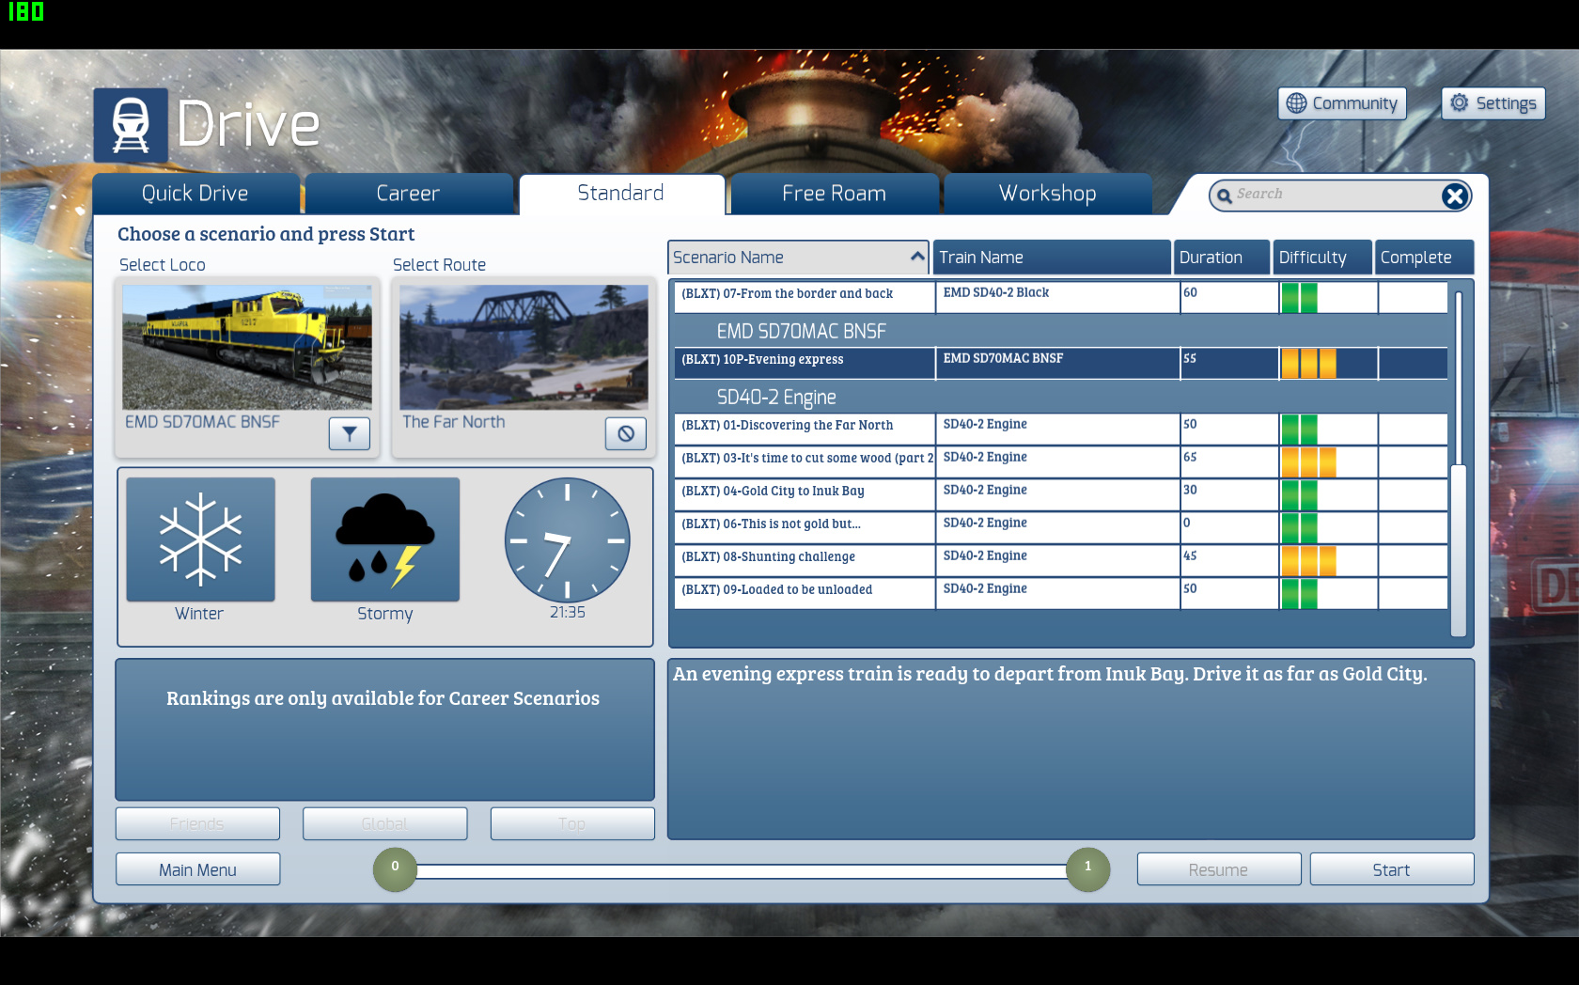Open the Free Roam tab
The width and height of the screenshot is (1579, 985).
pyautogui.click(x=835, y=194)
